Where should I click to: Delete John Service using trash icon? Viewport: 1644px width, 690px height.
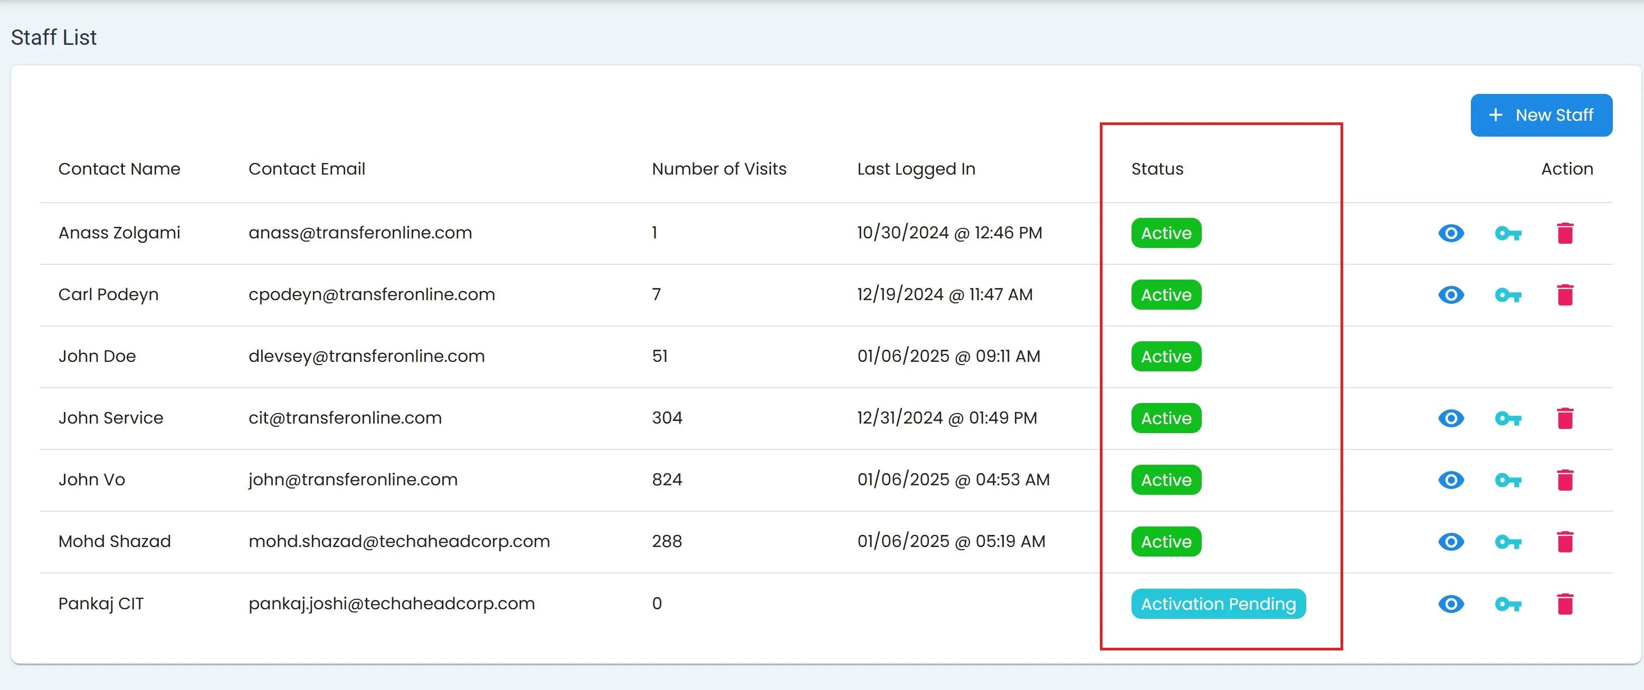click(1565, 418)
